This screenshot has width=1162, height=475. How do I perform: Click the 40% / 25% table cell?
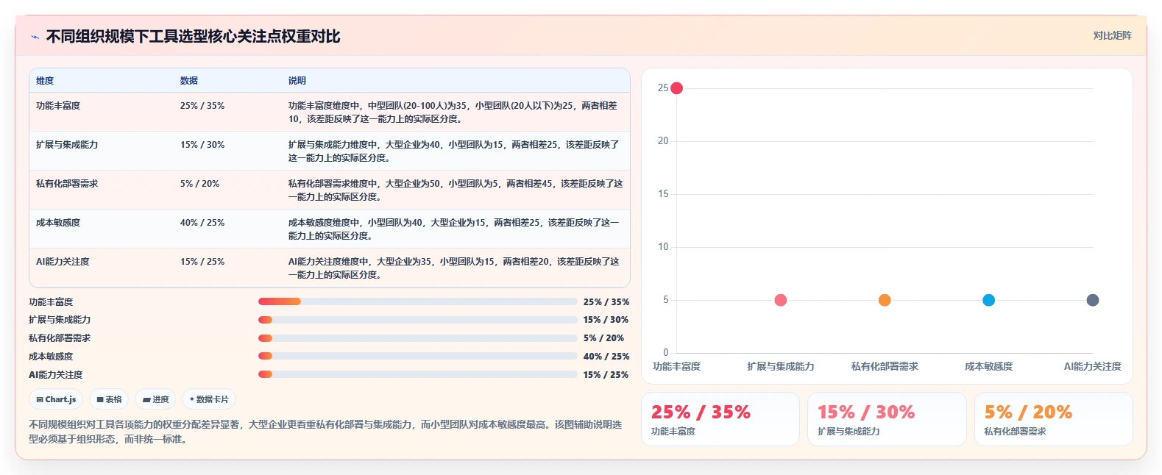point(202,223)
